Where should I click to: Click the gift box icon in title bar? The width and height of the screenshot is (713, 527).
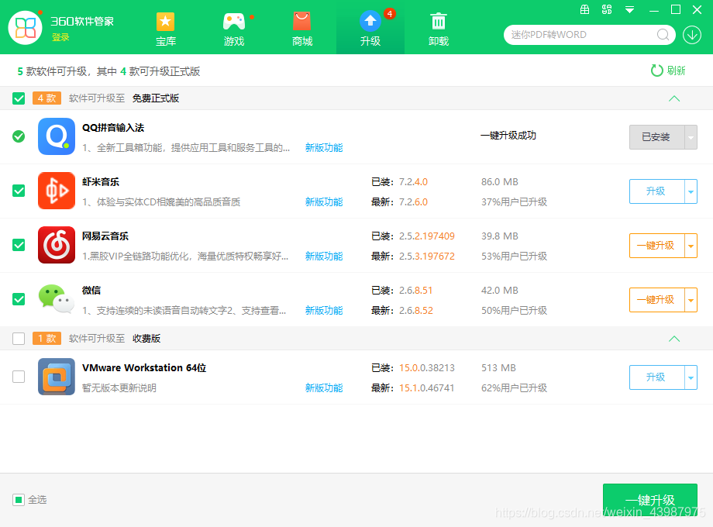click(x=584, y=10)
